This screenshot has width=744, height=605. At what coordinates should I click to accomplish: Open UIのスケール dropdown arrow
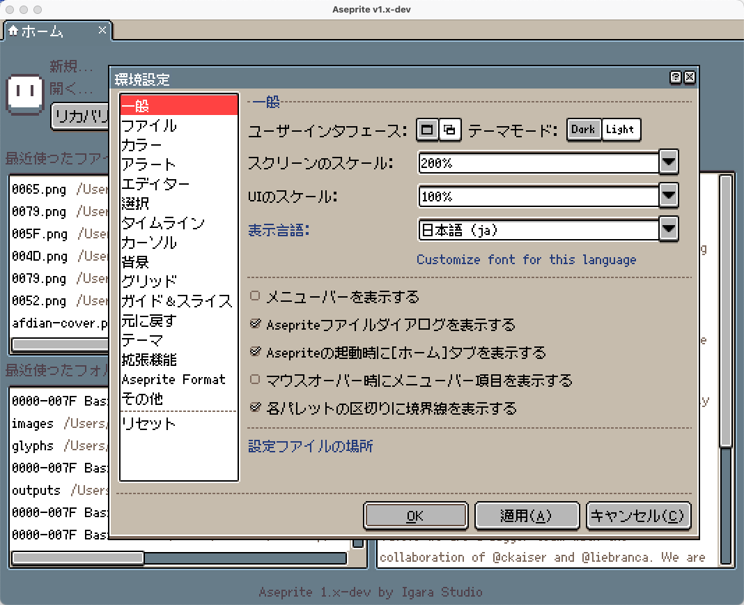pos(669,196)
